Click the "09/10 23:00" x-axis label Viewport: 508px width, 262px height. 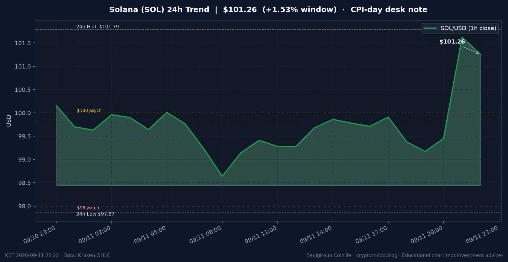[x=40, y=235]
